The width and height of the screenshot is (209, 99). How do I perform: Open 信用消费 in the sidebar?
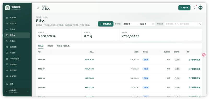coord(17,47)
